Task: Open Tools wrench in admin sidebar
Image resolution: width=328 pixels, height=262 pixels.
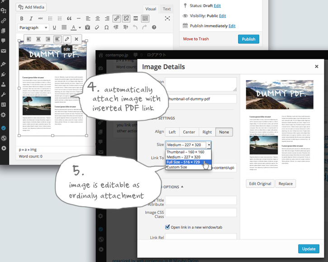Action: (3, 95)
